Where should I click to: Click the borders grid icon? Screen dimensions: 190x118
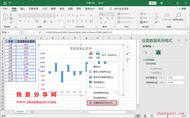37,21
